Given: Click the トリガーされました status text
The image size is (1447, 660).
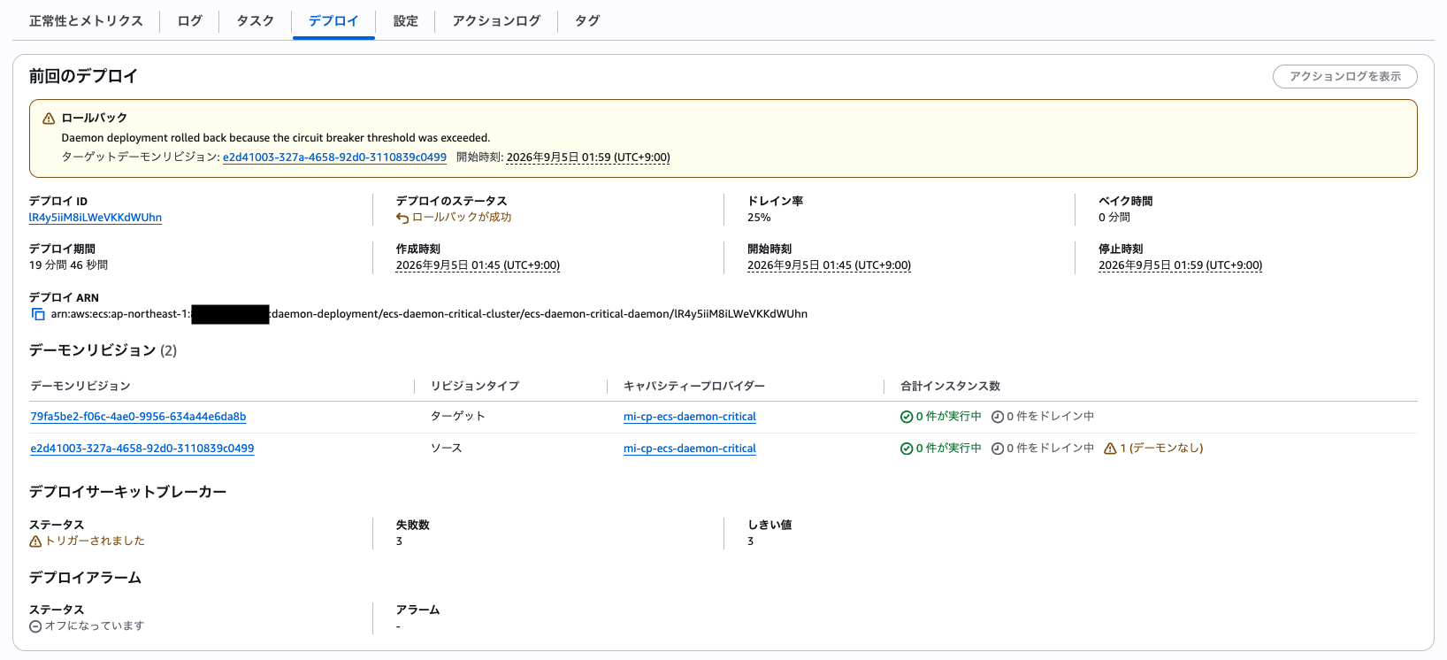Looking at the screenshot, I should [95, 541].
